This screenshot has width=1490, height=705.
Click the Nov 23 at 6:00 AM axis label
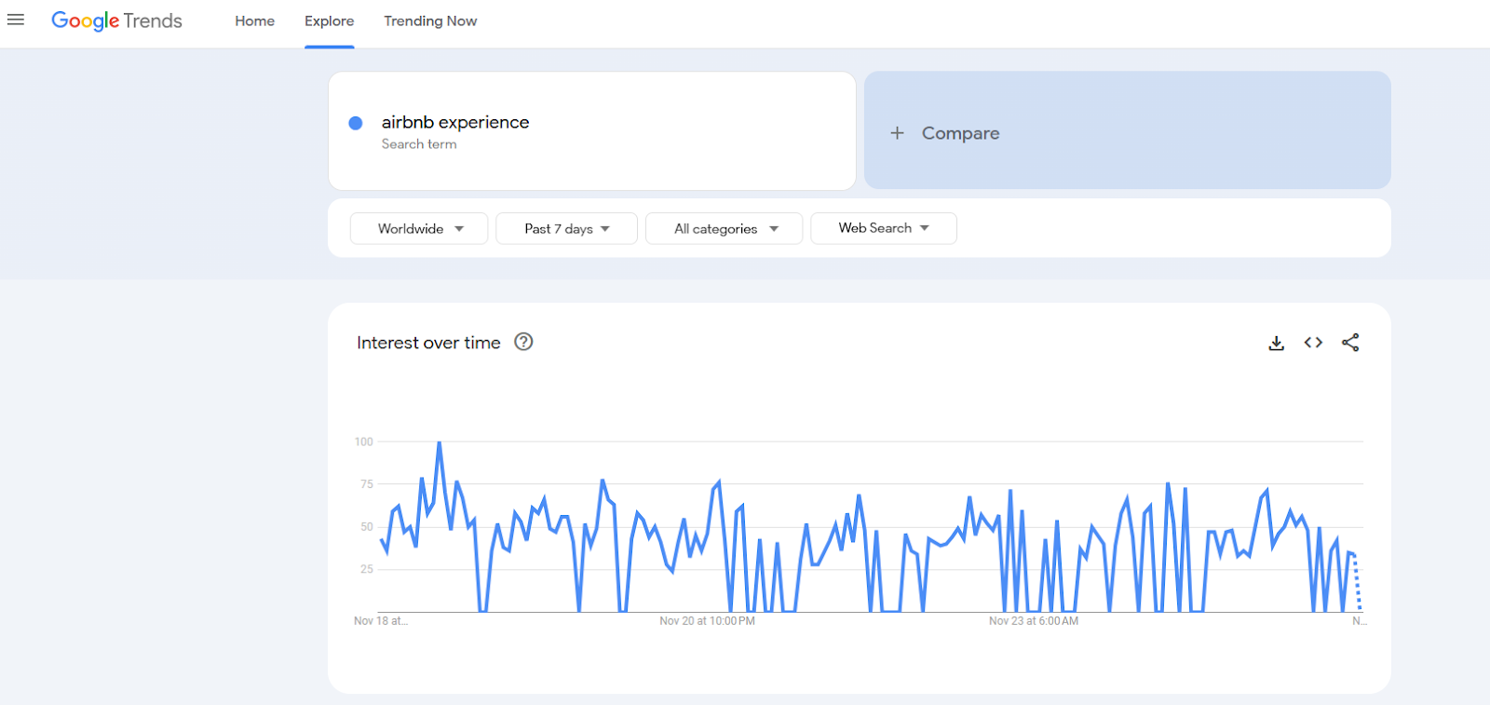1034,621
